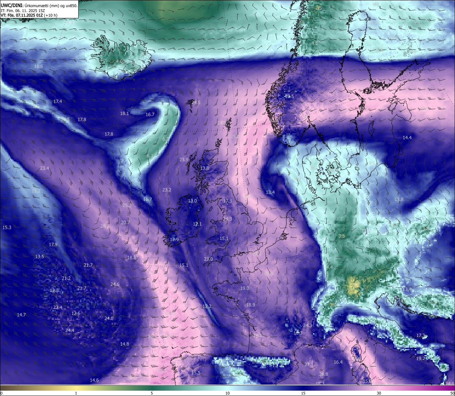Image resolution: width=455 pixels, height=396 pixels.
Task: Click the 19.2 value over Italy
Action: (x=421, y=359)
